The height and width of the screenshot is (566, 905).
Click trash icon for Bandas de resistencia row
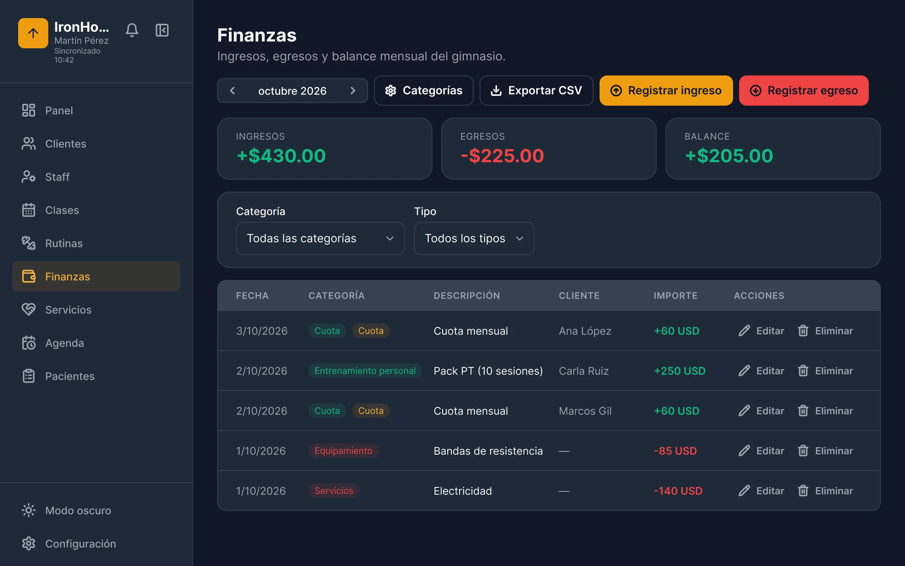click(803, 451)
